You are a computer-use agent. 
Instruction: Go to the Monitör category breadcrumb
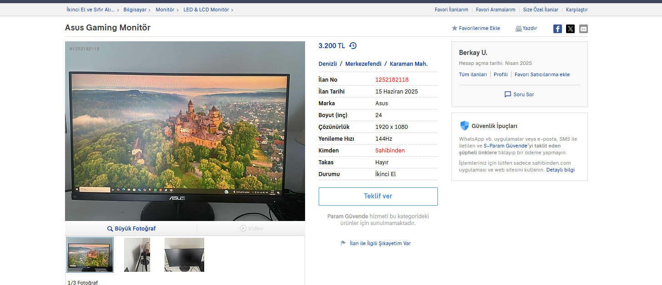coord(165,10)
